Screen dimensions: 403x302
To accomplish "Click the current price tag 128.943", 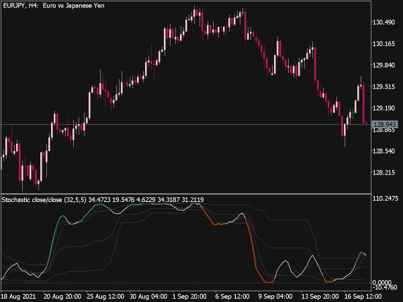I will (x=384, y=125).
